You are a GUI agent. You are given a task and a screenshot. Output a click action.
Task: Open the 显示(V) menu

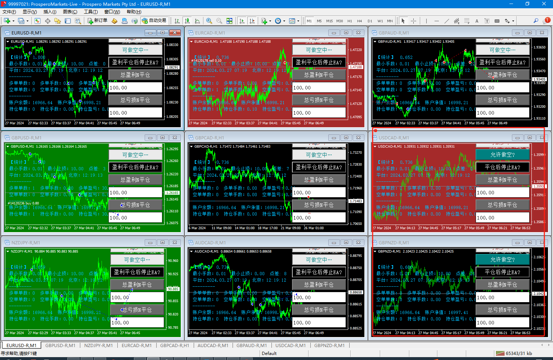[30, 12]
